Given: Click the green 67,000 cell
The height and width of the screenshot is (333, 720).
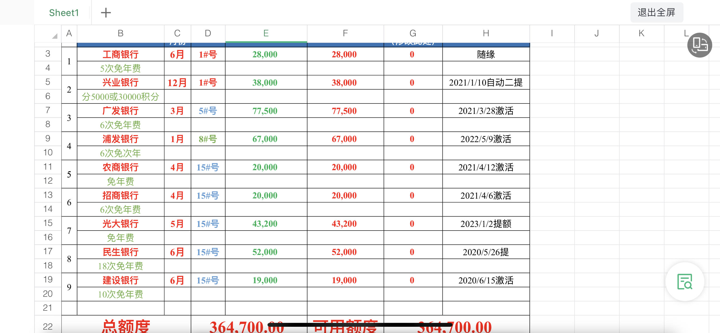Looking at the screenshot, I should (266, 139).
